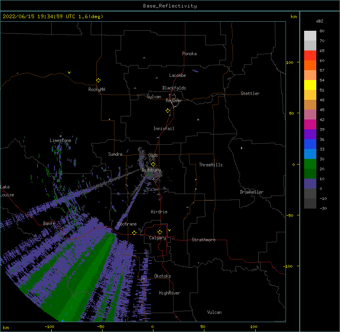Viewport: 340px width, 332px height.
Task: Click the Olds city label
Action: tap(153, 155)
